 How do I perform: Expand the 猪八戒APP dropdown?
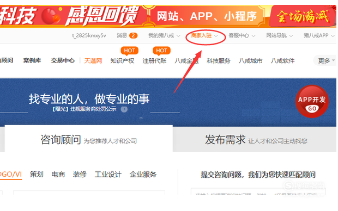tap(319, 35)
